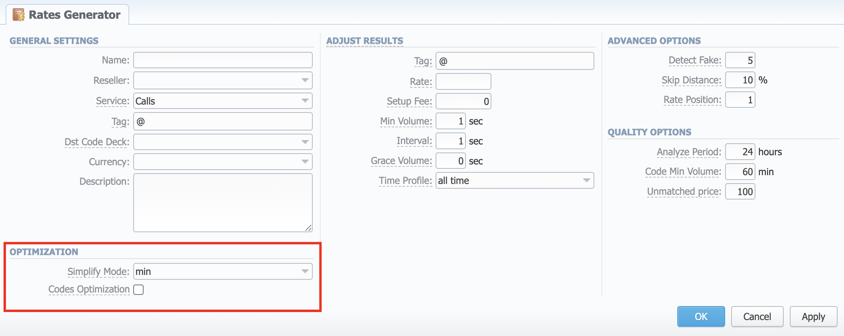This screenshot has height=336, width=844.
Task: Focus the Name input field
Action: 223,60
